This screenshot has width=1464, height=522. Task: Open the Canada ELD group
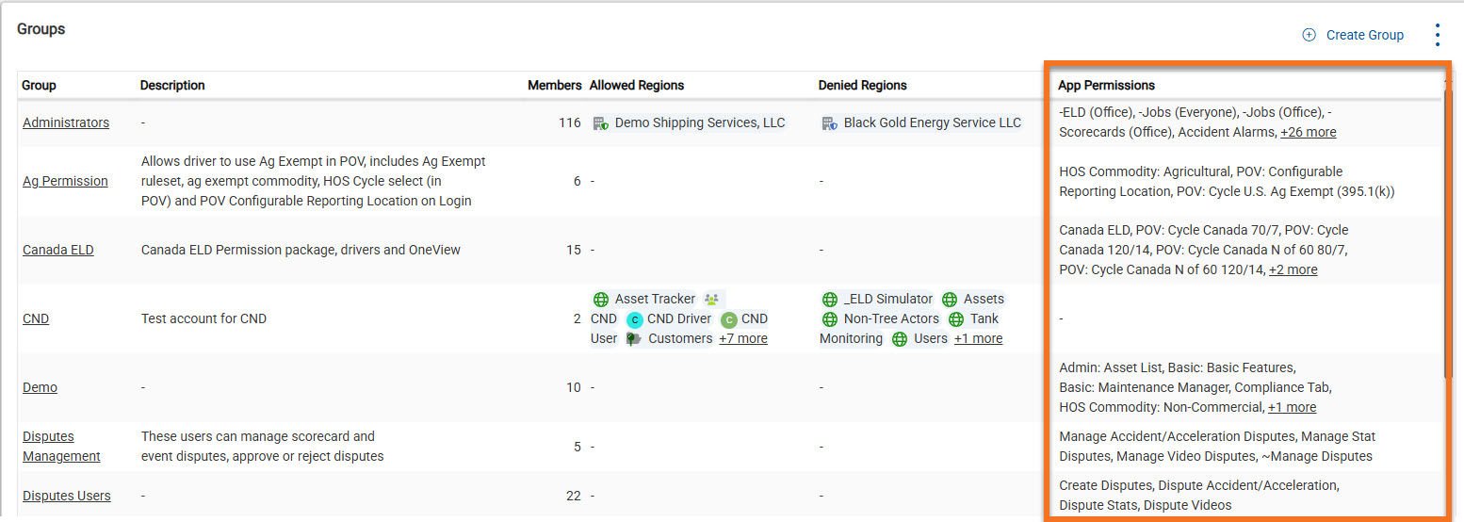click(58, 250)
